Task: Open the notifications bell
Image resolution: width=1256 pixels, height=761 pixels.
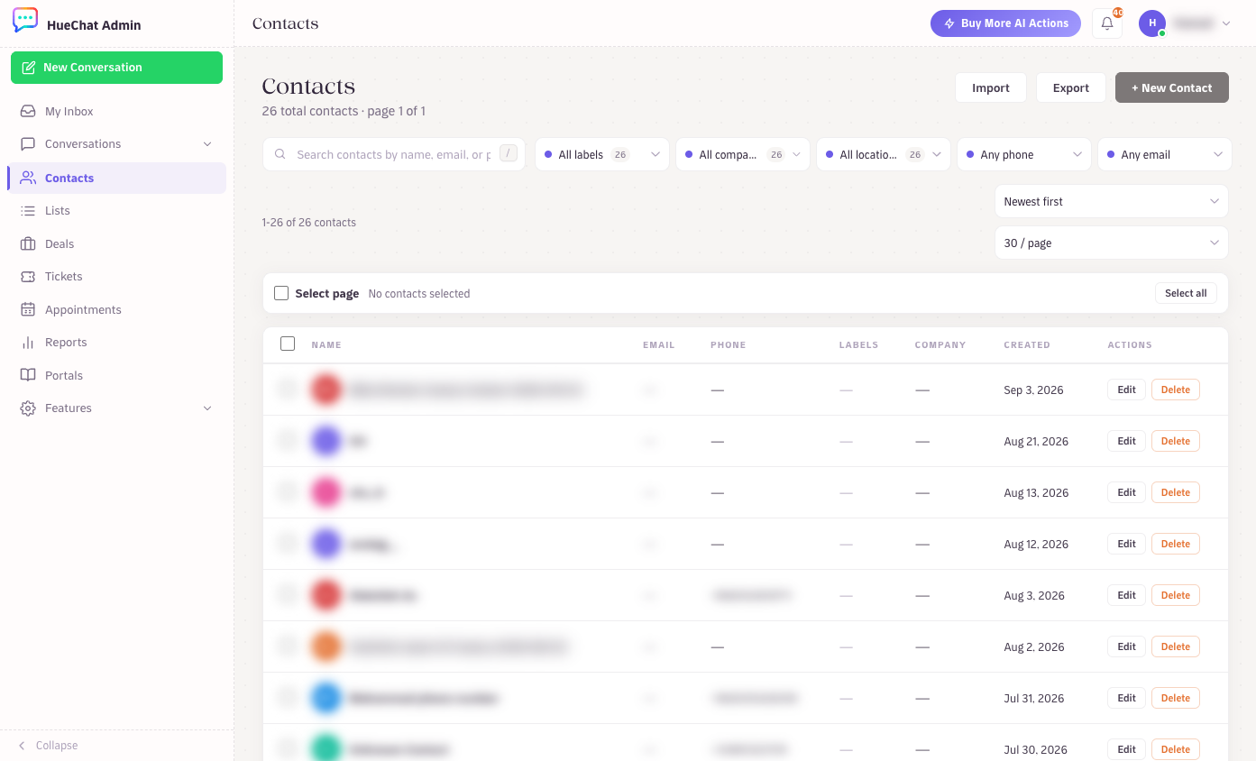Action: (x=1107, y=23)
